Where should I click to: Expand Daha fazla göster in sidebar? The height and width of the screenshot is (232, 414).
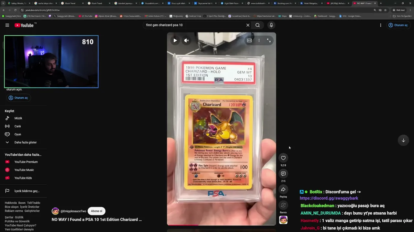click(25, 142)
